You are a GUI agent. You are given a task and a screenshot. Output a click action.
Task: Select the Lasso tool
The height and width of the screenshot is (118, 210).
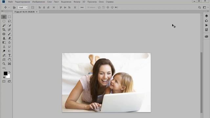(x=9, y=21)
